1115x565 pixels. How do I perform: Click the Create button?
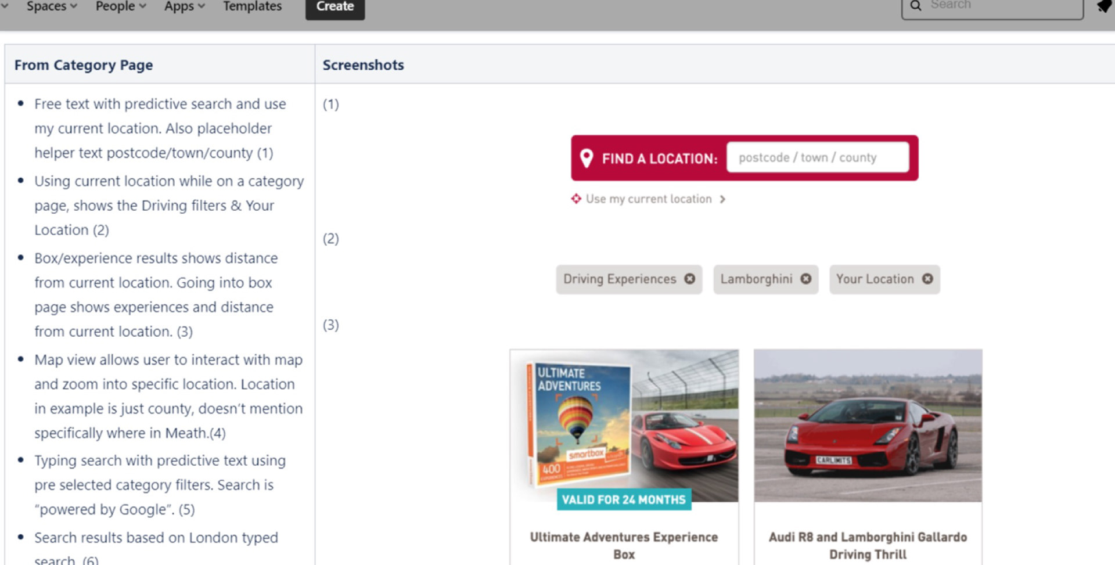(x=335, y=7)
